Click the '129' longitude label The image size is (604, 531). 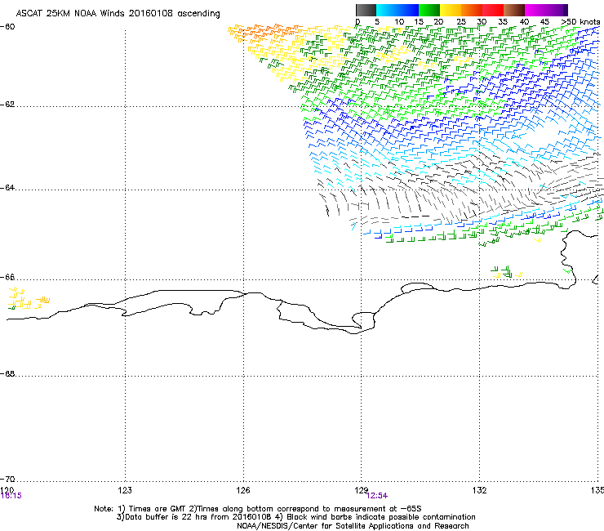[x=361, y=490]
